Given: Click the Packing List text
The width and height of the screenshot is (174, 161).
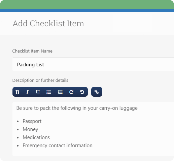Looking at the screenshot, I should [31, 65].
